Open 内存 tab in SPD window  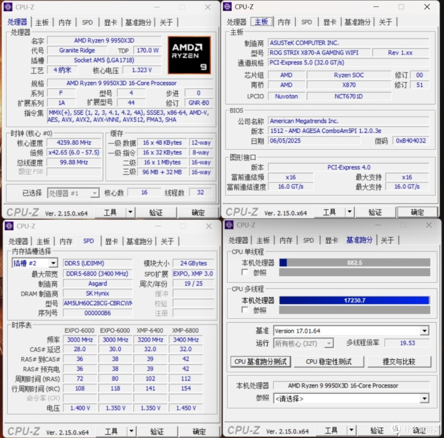[66, 241]
